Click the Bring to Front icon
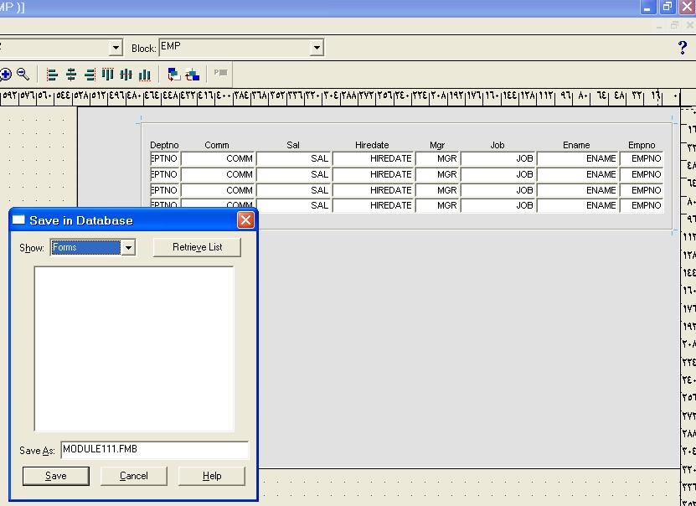Viewport: 696px width, 506px height. click(x=173, y=74)
